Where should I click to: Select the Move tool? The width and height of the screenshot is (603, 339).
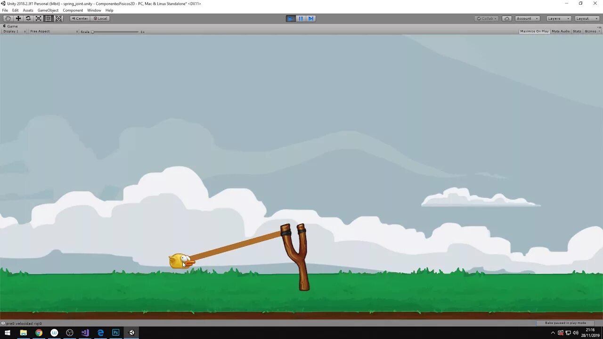[18, 18]
